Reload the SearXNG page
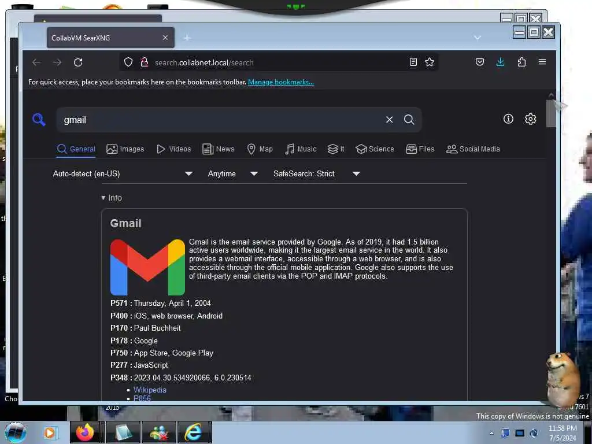 [x=78, y=62]
